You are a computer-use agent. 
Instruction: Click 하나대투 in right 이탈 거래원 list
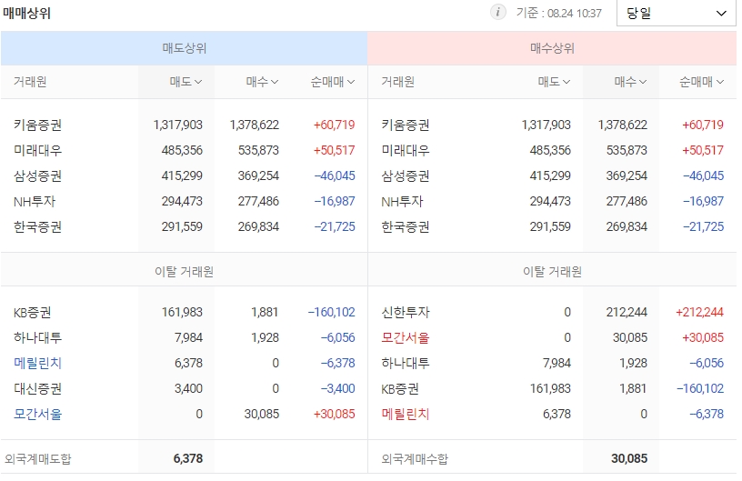(406, 363)
